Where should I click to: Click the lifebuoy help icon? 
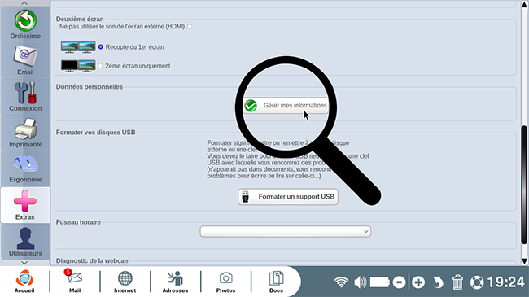coord(477,282)
